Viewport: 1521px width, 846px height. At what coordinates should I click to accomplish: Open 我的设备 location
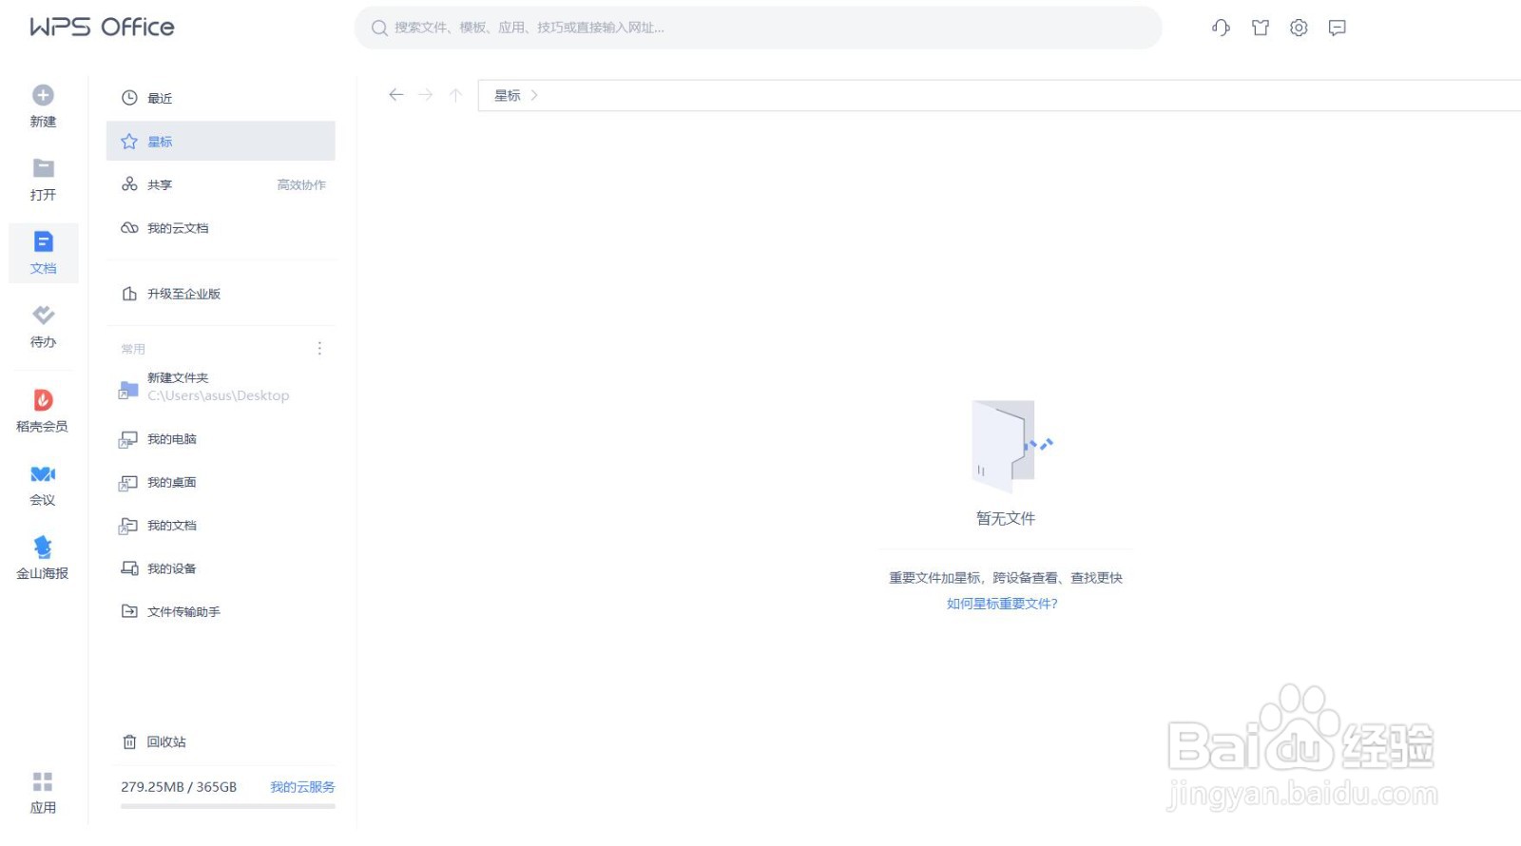click(221, 568)
